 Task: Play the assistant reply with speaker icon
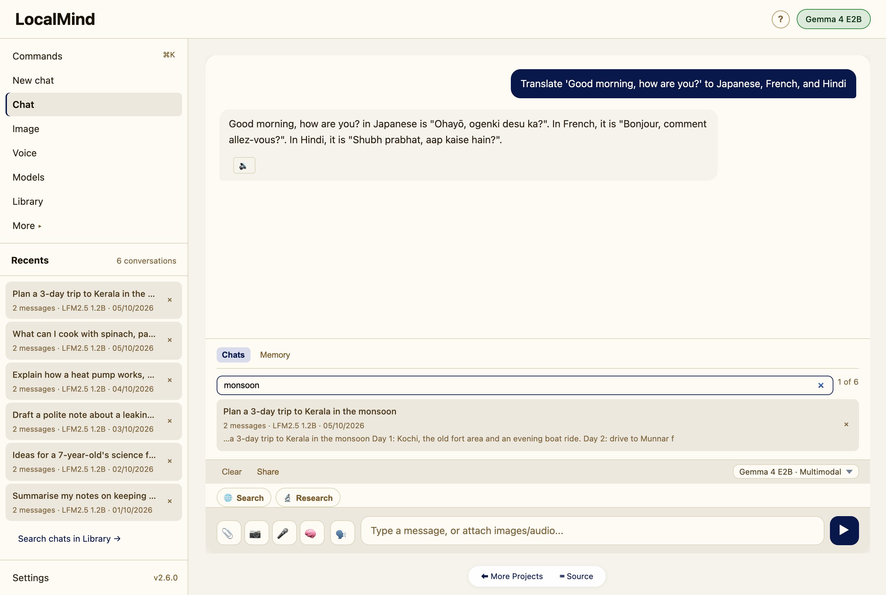[x=244, y=165]
